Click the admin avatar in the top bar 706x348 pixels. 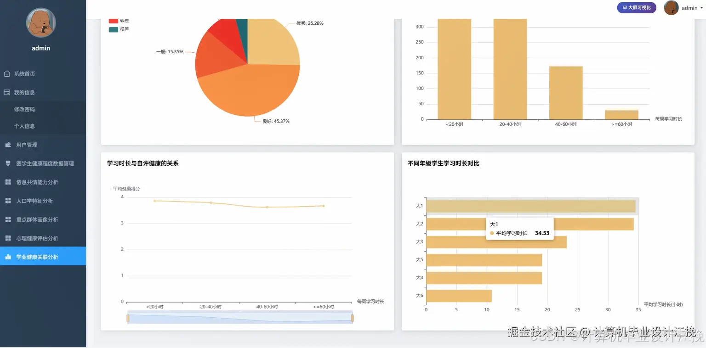671,8
